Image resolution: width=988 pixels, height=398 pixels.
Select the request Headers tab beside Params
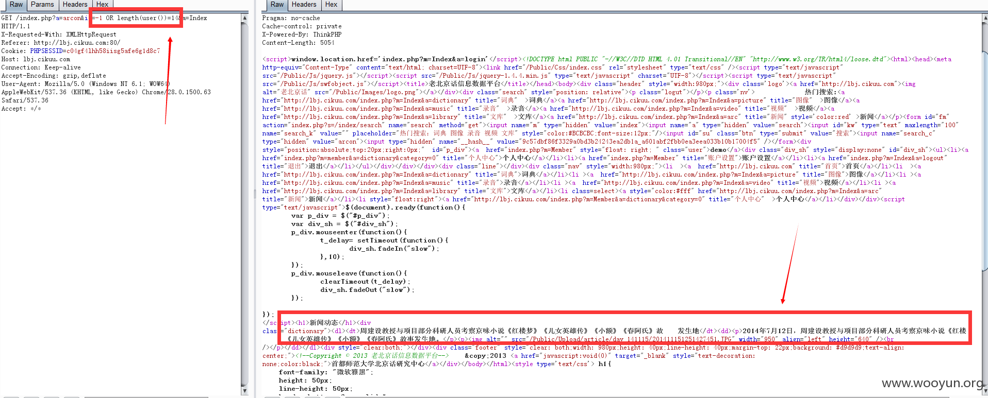click(75, 5)
